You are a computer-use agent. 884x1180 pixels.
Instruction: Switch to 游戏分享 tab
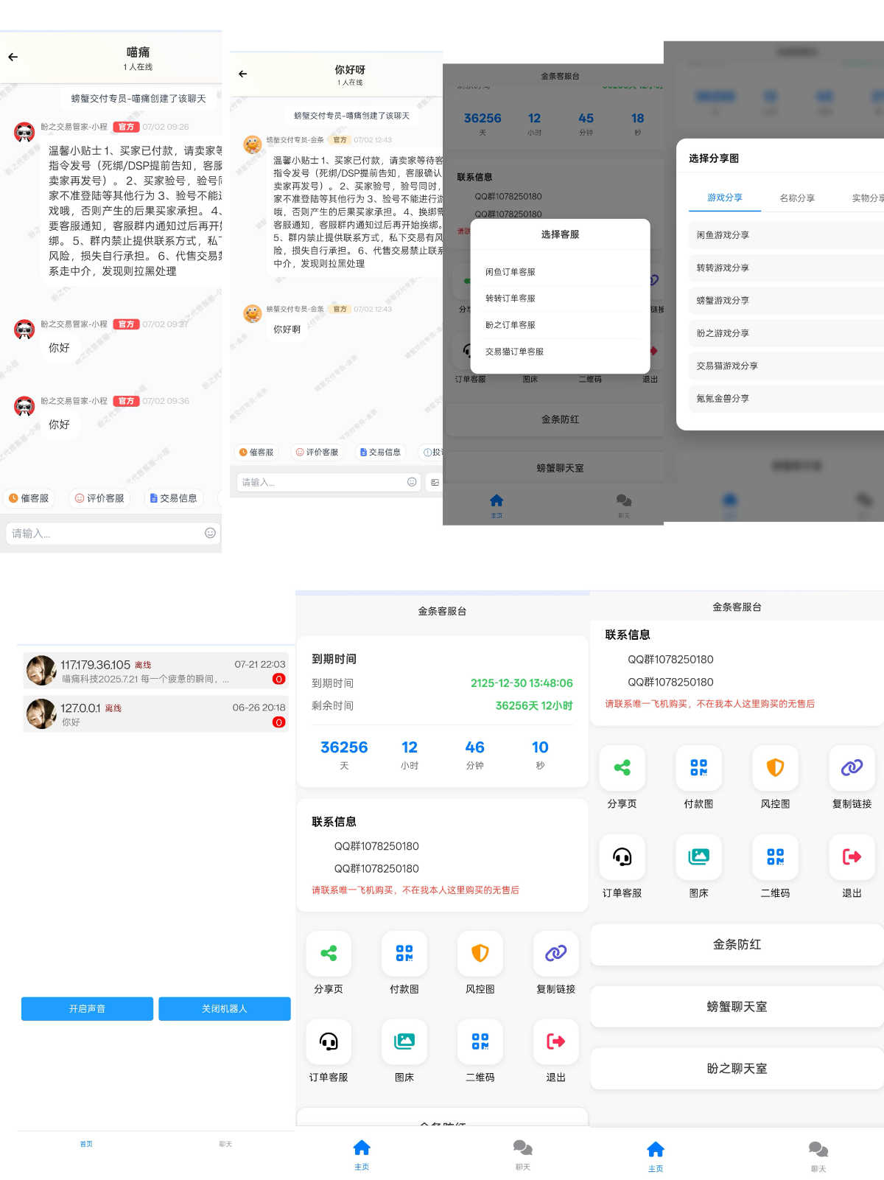pyautogui.click(x=725, y=198)
